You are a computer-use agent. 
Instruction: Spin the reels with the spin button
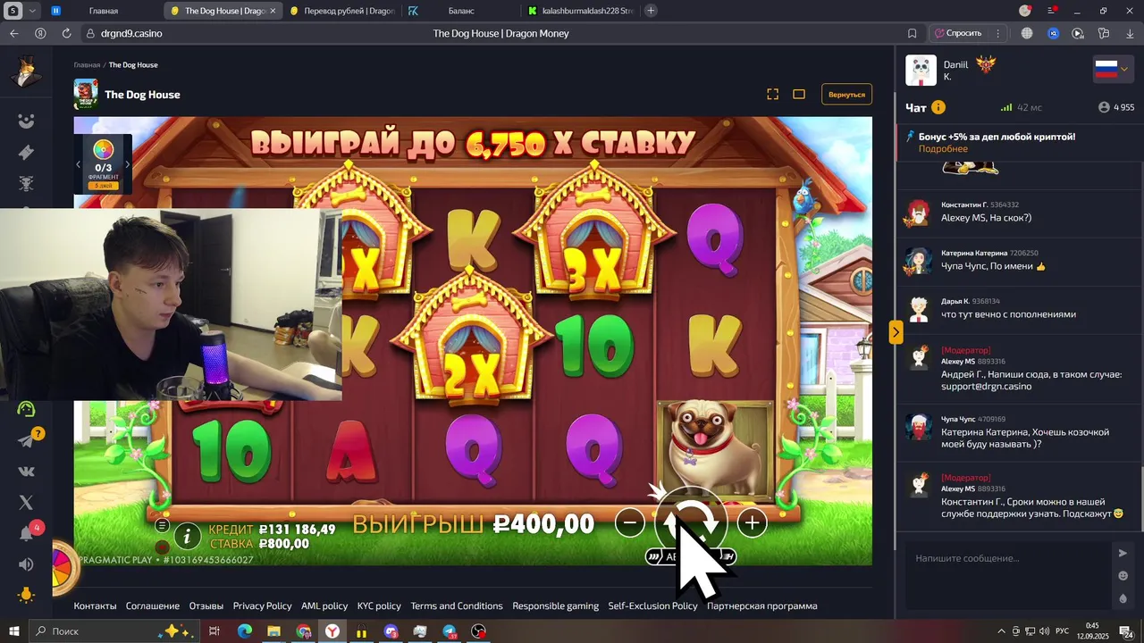coord(691,523)
